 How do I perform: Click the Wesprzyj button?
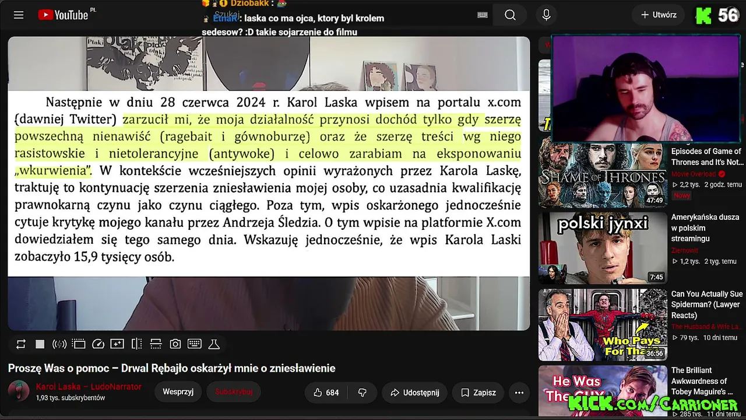178,392
